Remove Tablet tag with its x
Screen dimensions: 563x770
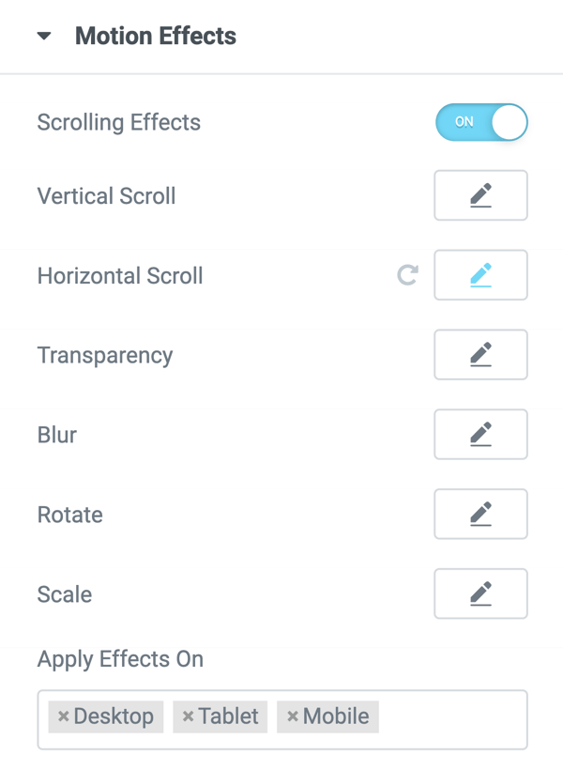pos(188,716)
